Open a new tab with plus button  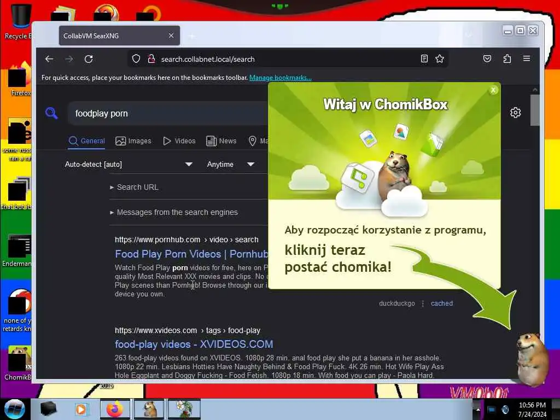point(192,36)
